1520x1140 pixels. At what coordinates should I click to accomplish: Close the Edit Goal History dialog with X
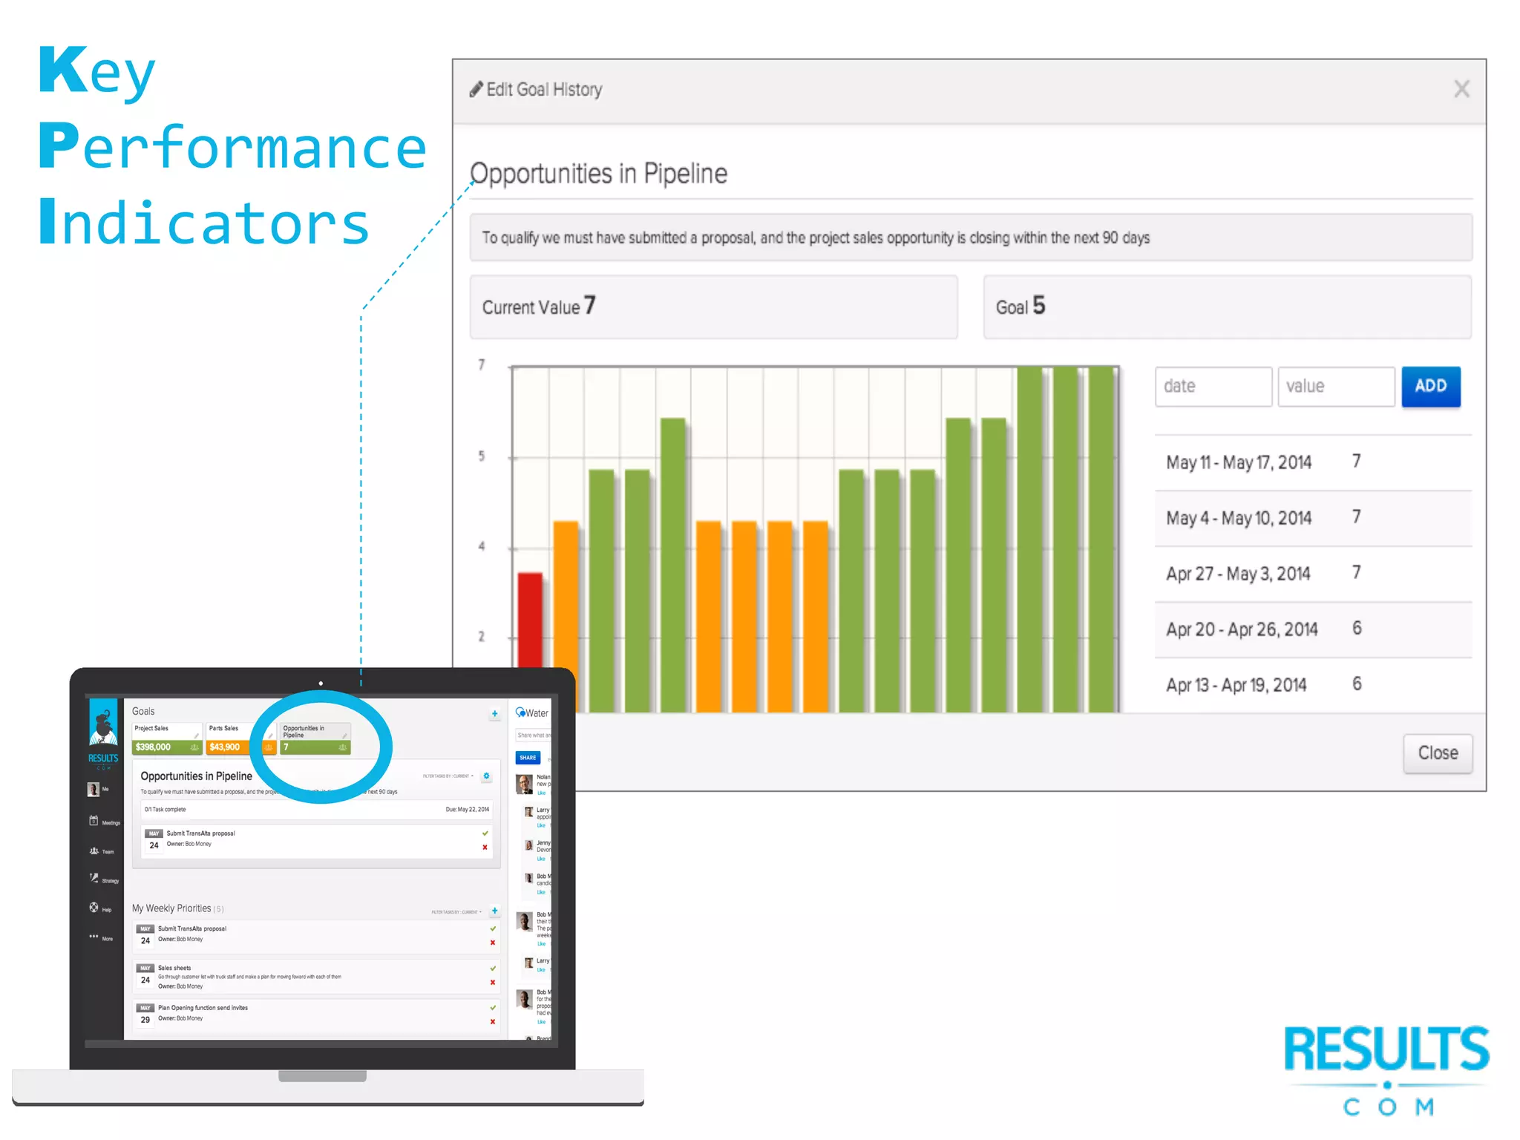(x=1461, y=89)
